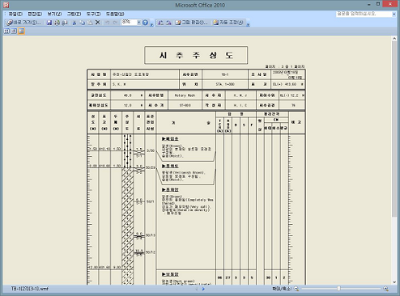
Task: Cut the selection with scissors icon
Action: click(x=74, y=23)
